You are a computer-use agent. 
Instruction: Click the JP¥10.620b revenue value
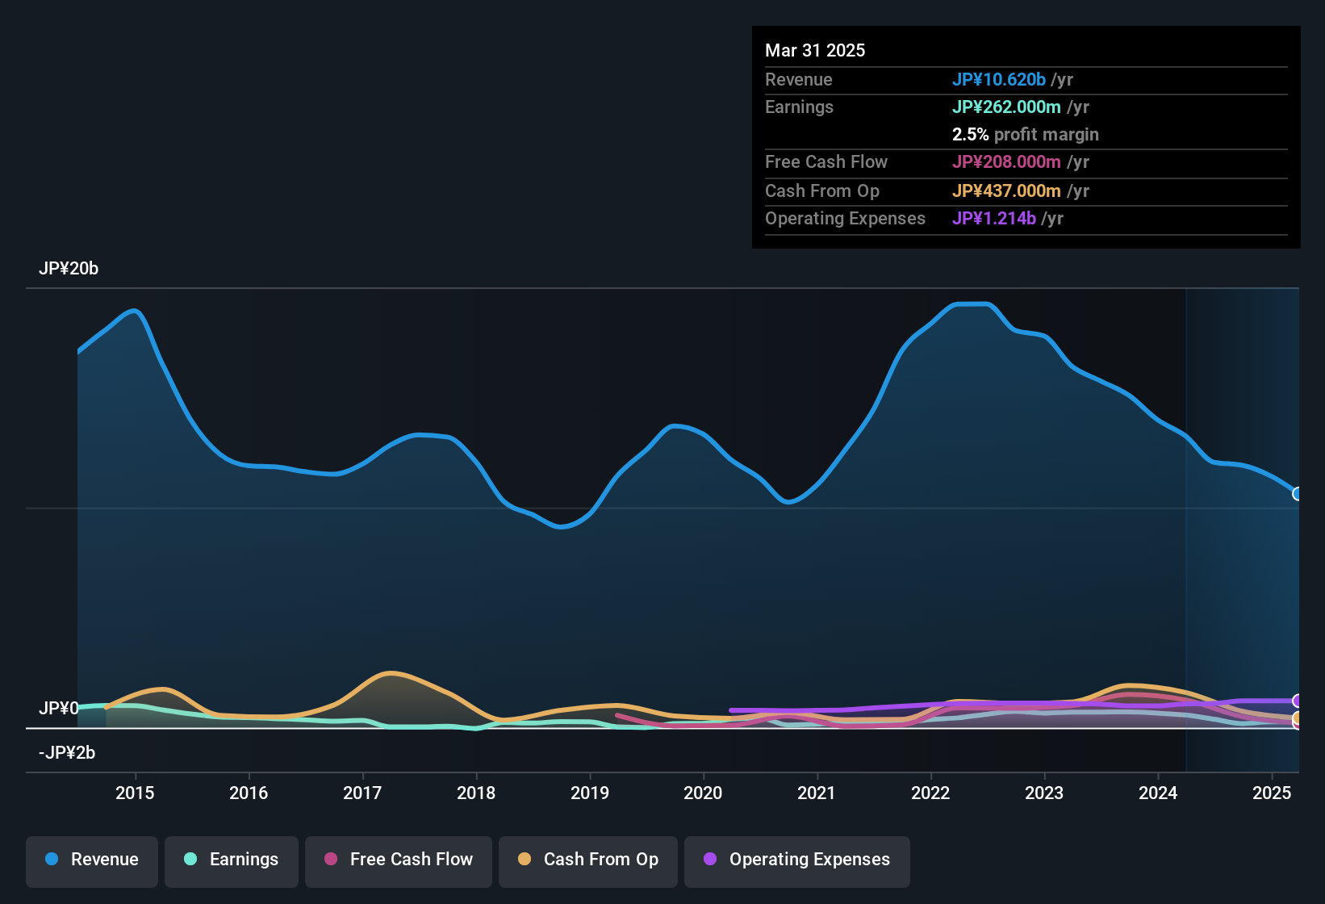click(999, 79)
